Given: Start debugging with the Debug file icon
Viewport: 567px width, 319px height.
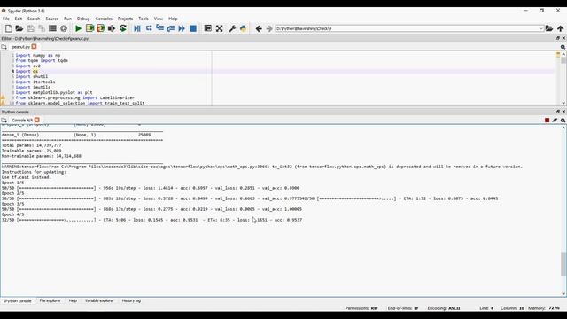Looking at the screenshot, I should 137,28.
